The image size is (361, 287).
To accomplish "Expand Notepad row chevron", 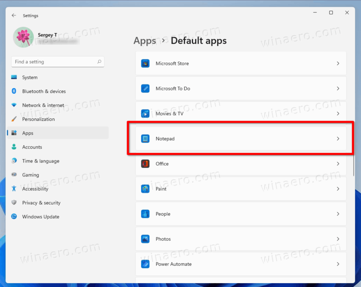I will [338, 138].
